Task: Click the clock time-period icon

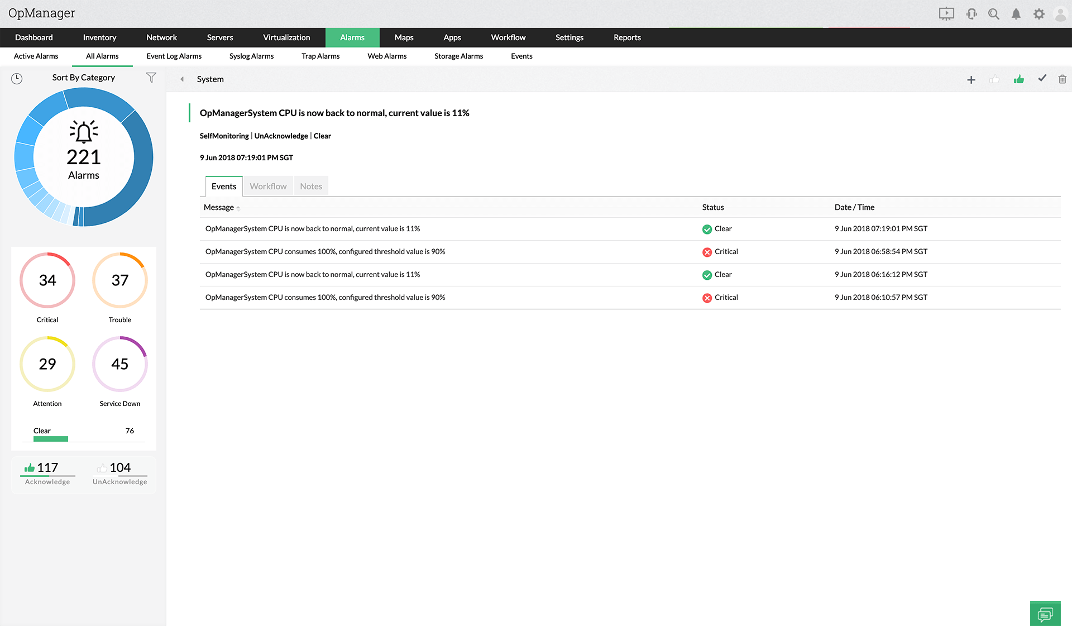Action: (17, 79)
